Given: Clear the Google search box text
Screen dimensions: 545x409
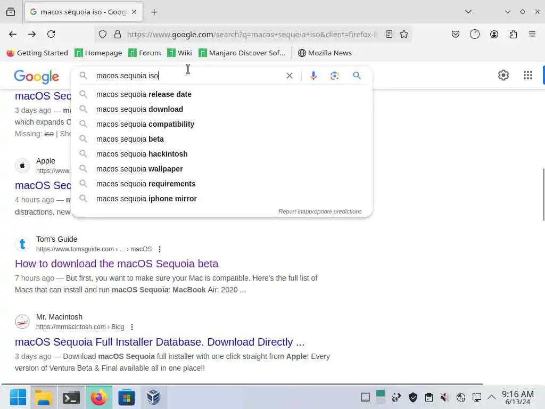Looking at the screenshot, I should 289,76.
